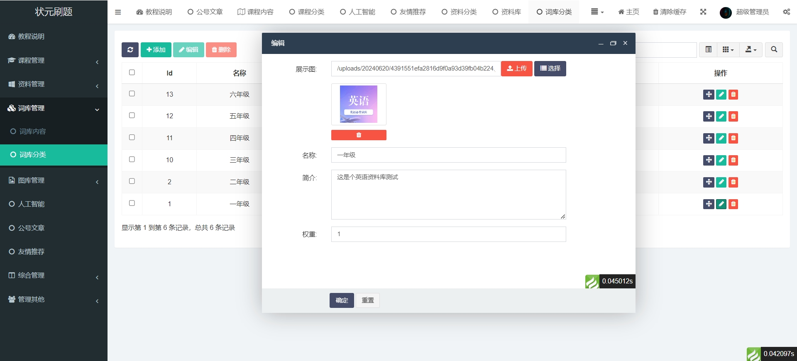Click red delete icon for row 一年级
This screenshot has width=797, height=361.
733,204
